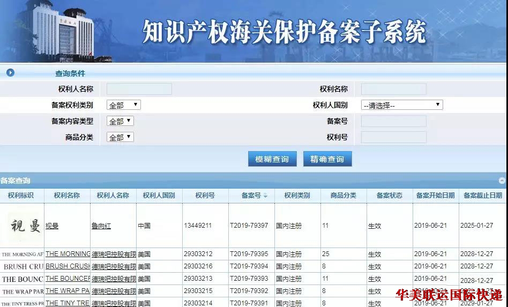Click the blue arrow icon beside 查询条件
Screen dimensions: 508x307
(10, 73)
